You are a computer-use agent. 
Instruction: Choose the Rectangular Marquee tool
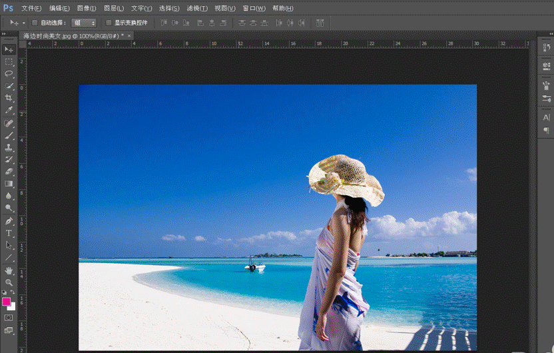[x=9, y=61]
